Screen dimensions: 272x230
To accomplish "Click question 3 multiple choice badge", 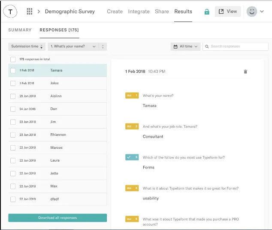I will (132, 157).
